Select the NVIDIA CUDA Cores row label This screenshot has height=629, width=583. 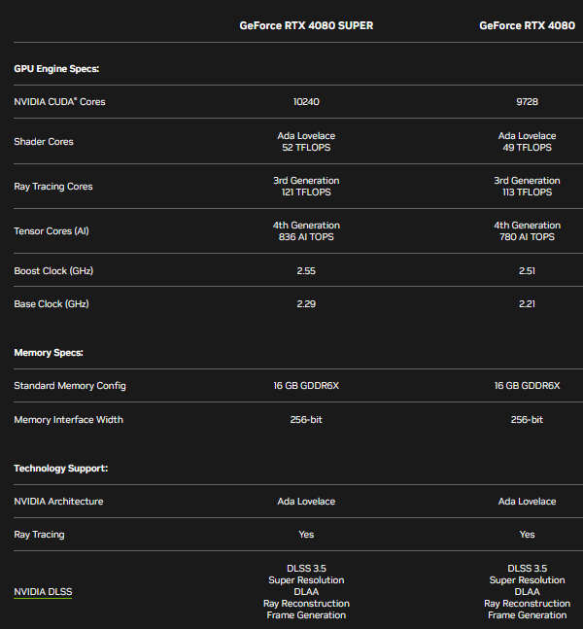pos(59,101)
